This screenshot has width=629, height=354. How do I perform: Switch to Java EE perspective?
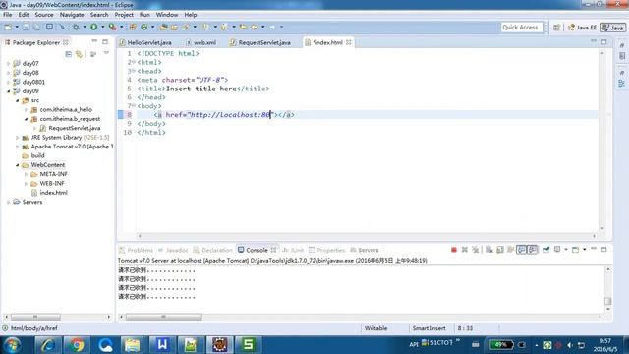click(582, 28)
